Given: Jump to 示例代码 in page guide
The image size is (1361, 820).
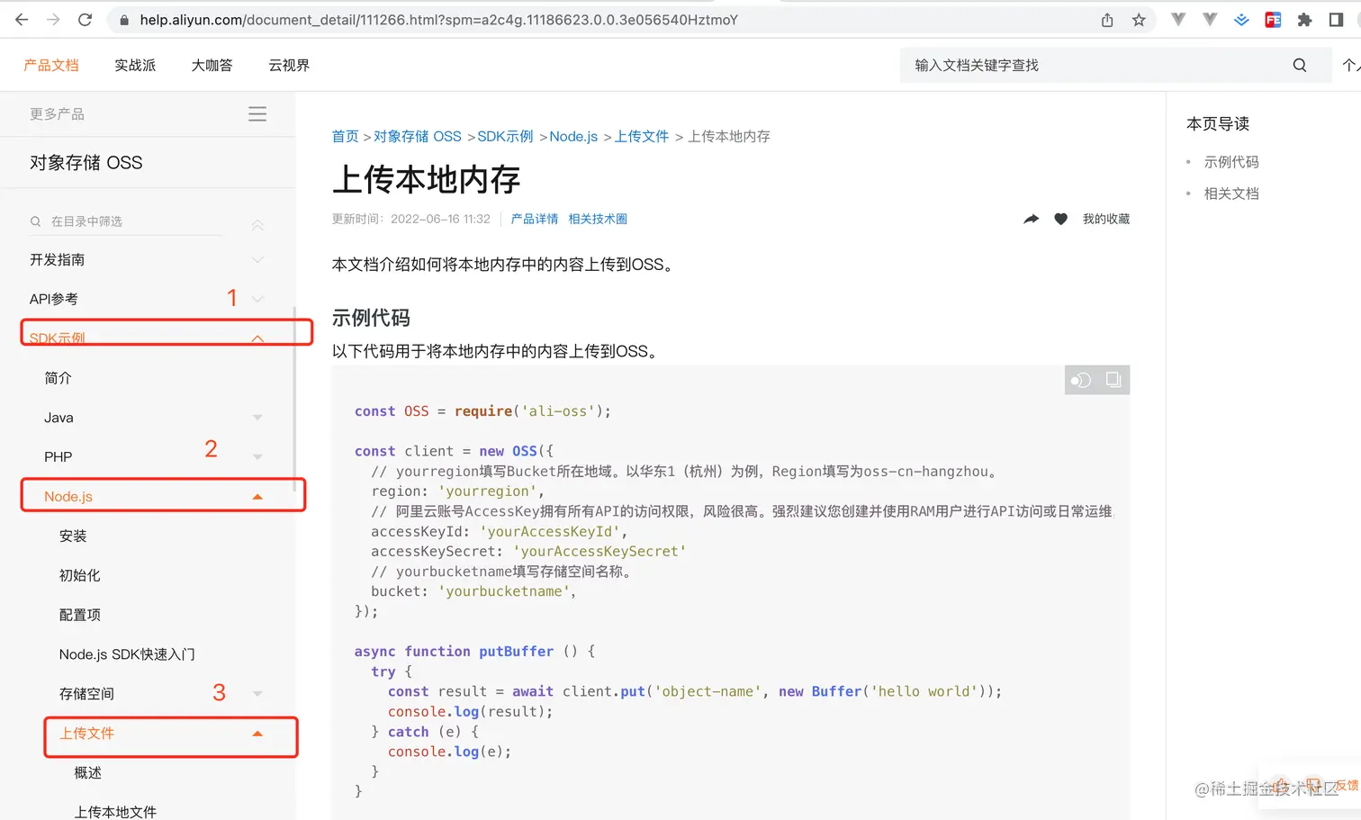Looking at the screenshot, I should point(1231,162).
